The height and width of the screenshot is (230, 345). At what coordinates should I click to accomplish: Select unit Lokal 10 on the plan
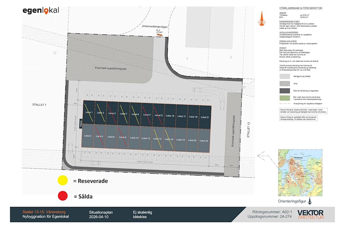[134, 138]
